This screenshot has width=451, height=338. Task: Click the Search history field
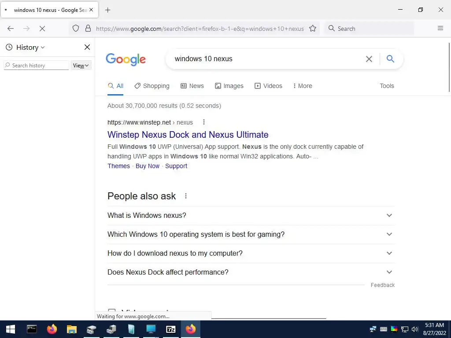click(36, 66)
